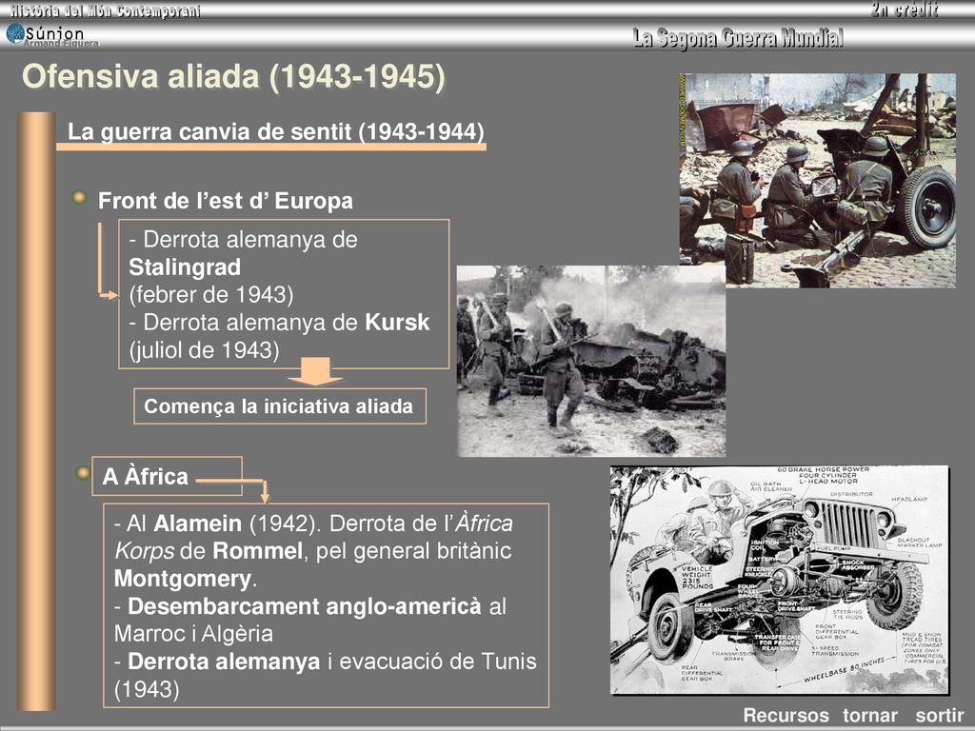The height and width of the screenshot is (731, 975).
Task: Click the bold word Alamein
Action: coord(197,524)
